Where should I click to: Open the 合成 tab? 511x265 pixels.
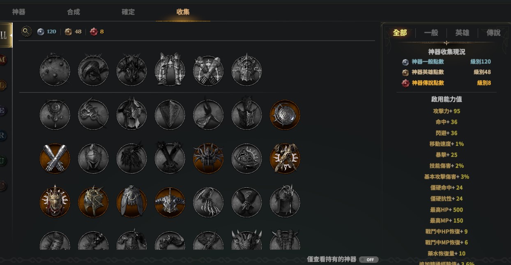click(74, 12)
